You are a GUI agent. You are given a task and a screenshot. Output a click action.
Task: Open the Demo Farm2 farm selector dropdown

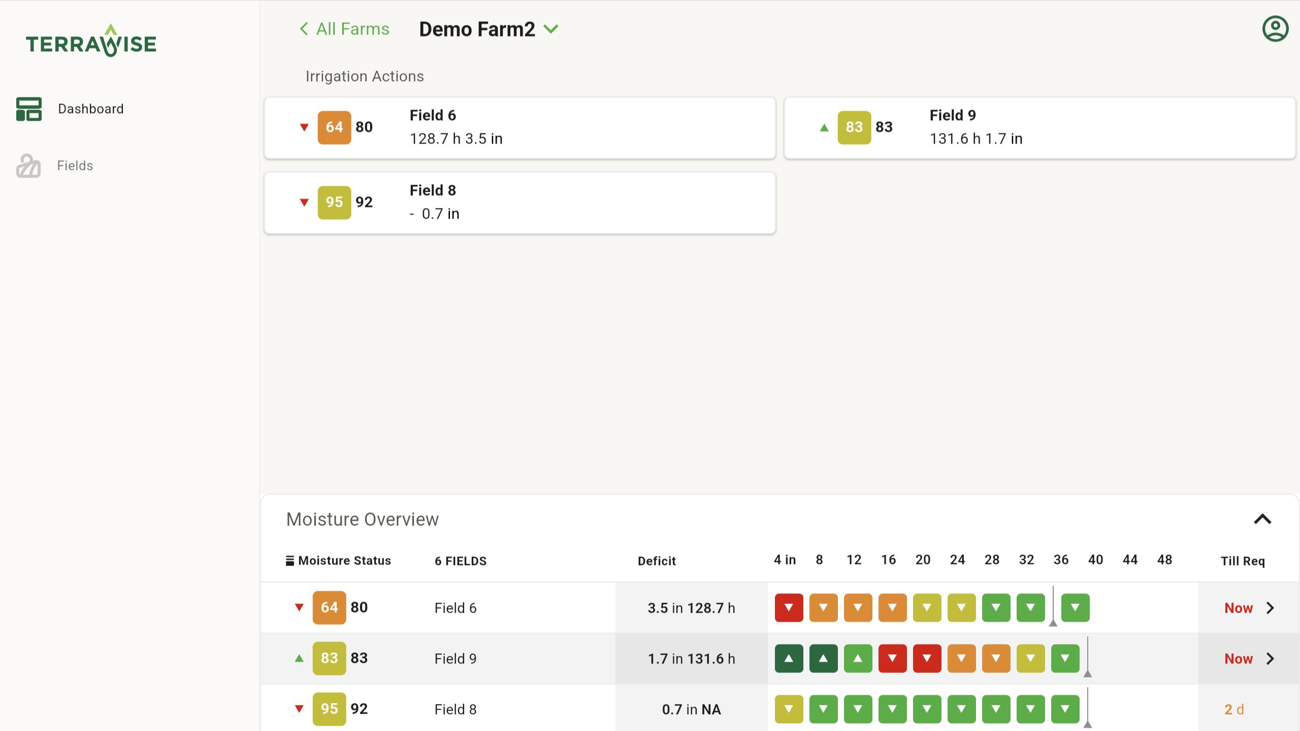[489, 29]
